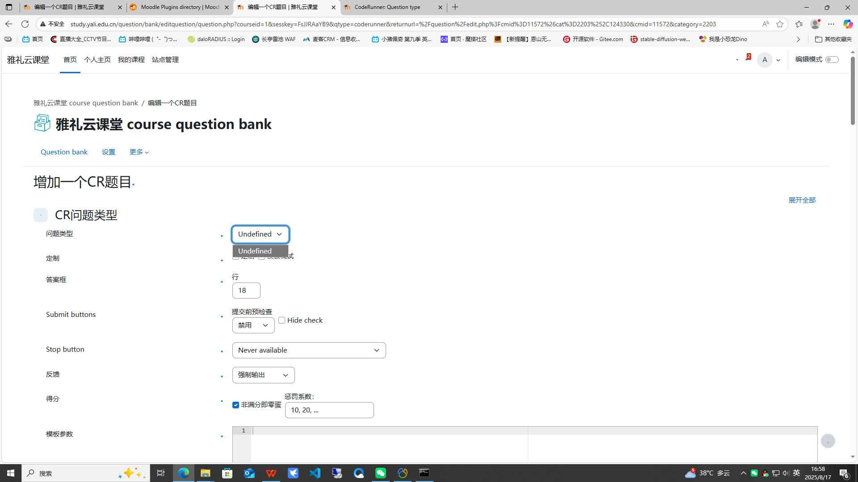The width and height of the screenshot is (858, 482).
Task: Click the Copilot icon in browser toolbar
Action: point(847,24)
